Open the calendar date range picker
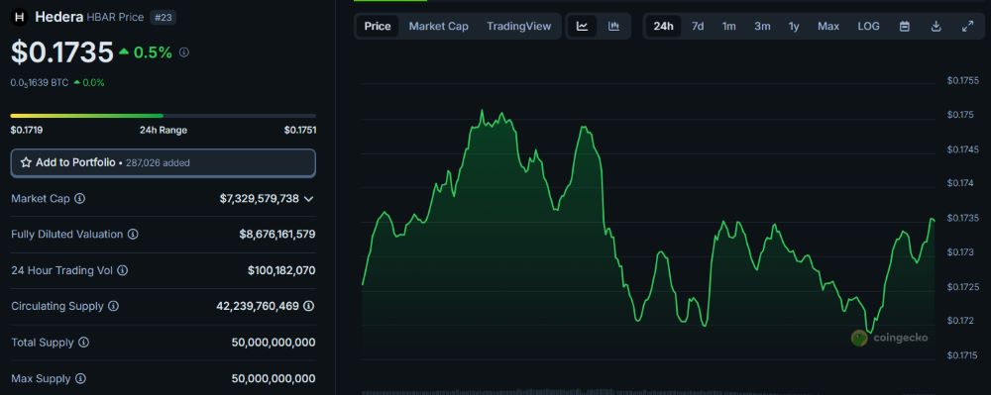The image size is (991, 395). click(x=905, y=27)
